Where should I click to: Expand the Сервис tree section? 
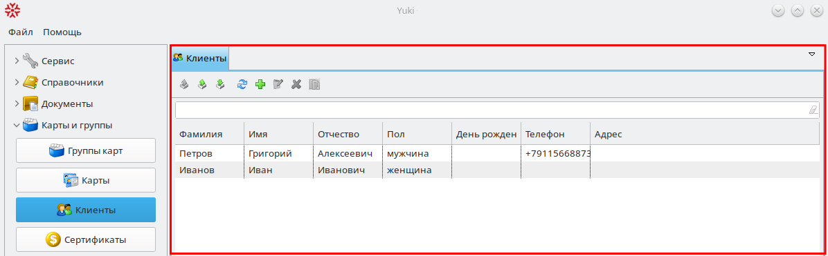(17, 61)
